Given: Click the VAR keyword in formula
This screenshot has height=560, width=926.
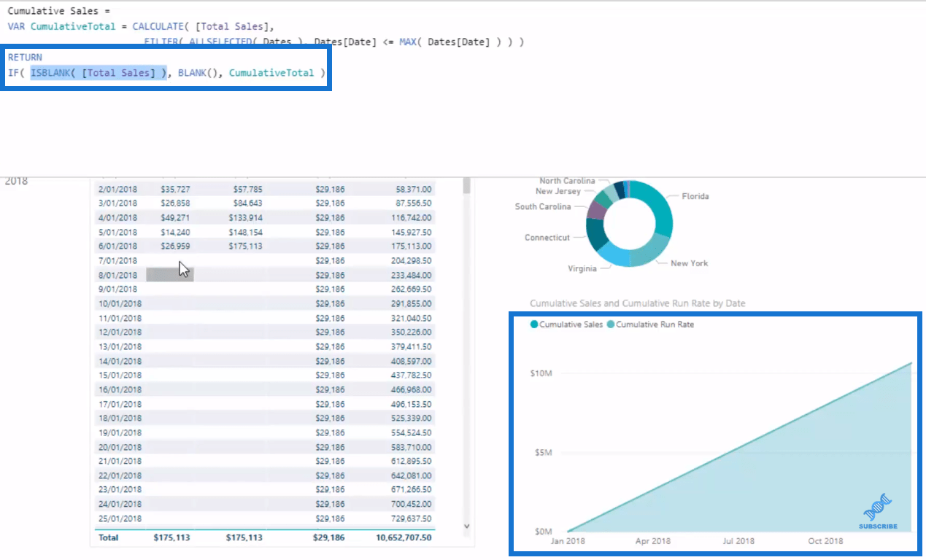Looking at the screenshot, I should (x=16, y=27).
